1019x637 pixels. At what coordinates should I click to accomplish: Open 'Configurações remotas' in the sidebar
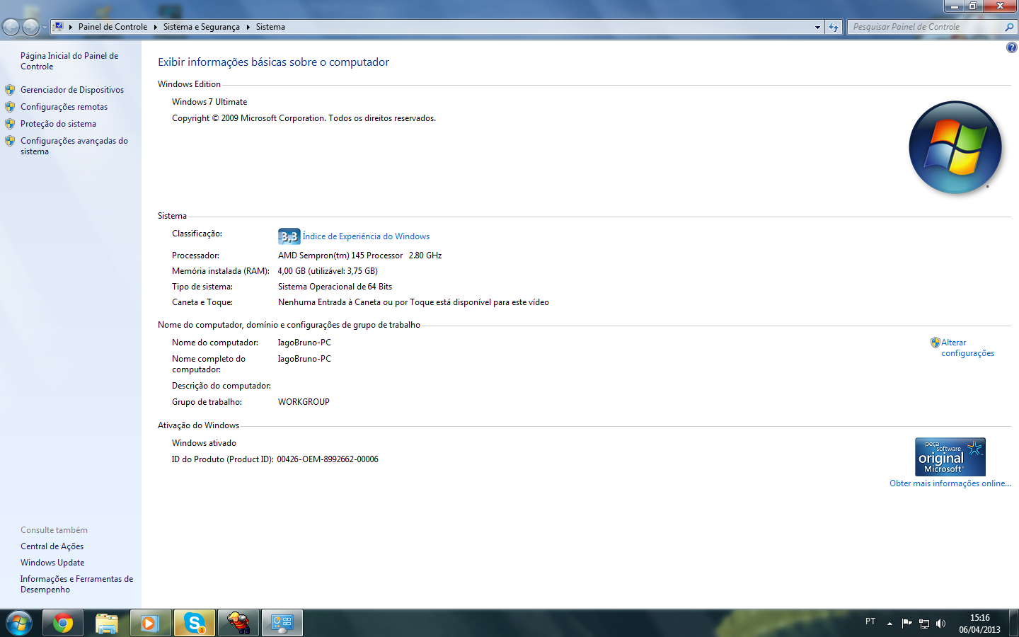[x=64, y=107]
